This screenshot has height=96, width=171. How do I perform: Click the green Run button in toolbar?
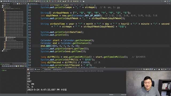tap(47, 1)
